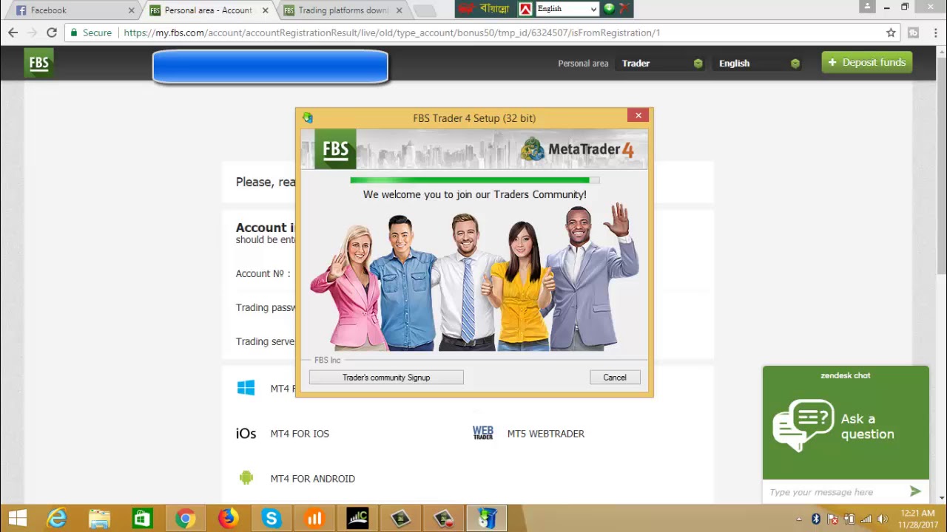Close the FBS Trader 4 Setup dialog

point(638,115)
